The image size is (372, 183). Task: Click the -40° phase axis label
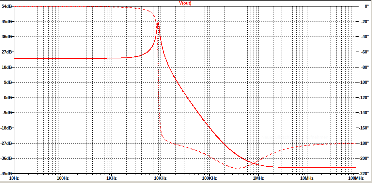click(365, 37)
